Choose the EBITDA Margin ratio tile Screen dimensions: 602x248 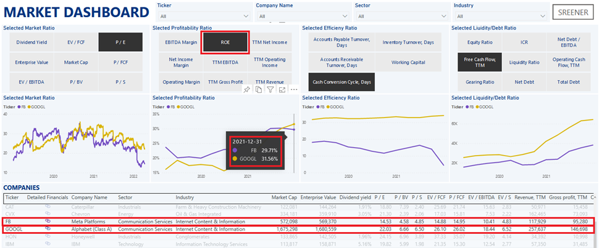coord(181,42)
